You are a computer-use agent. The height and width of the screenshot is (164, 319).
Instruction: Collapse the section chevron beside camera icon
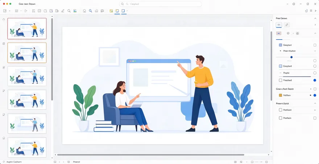tap(315, 33)
